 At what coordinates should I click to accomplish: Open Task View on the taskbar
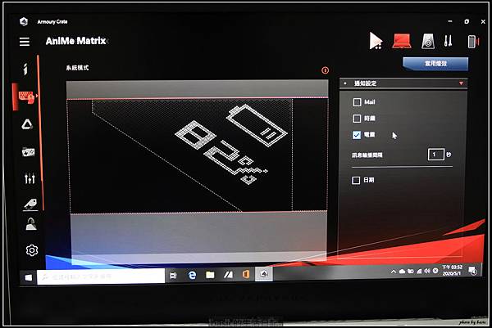coord(173,276)
